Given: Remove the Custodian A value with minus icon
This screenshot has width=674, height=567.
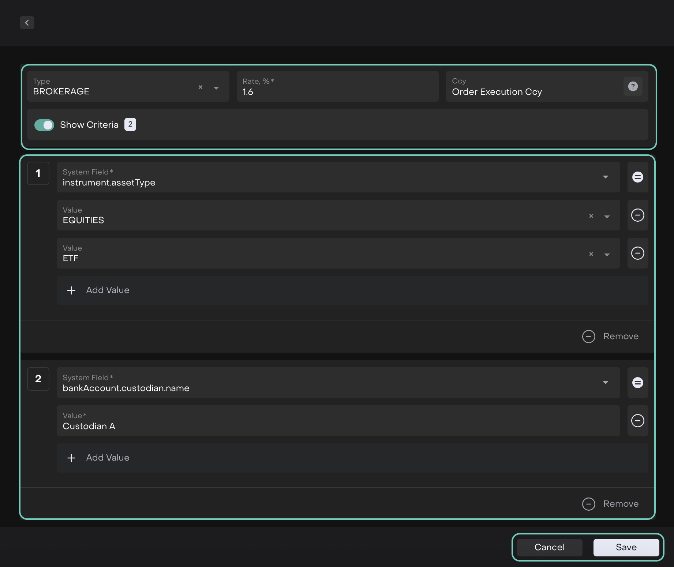Looking at the screenshot, I should [637, 421].
